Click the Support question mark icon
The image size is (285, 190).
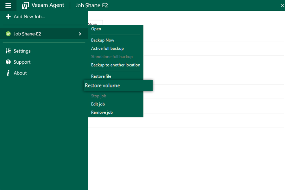[8, 62]
